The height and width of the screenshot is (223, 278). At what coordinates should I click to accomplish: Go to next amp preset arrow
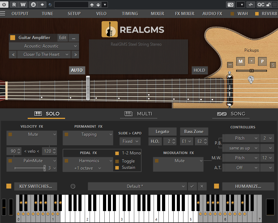[x=76, y=55]
